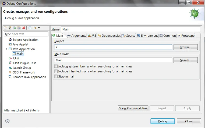Open the JRE tab
The image size is (205, 128).
coord(92,36)
